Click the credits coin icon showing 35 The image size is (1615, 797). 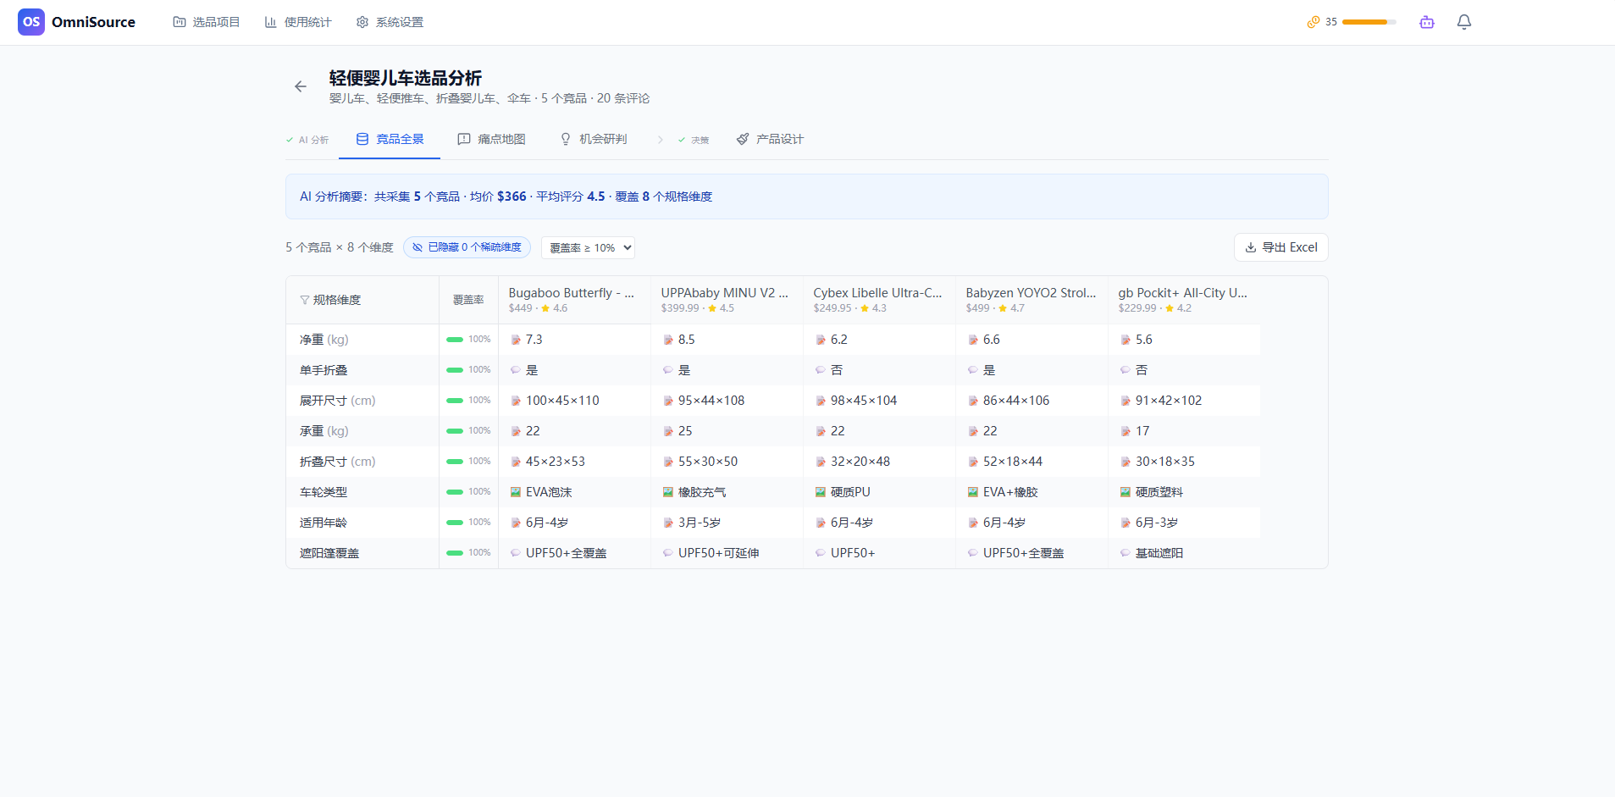tap(1314, 21)
